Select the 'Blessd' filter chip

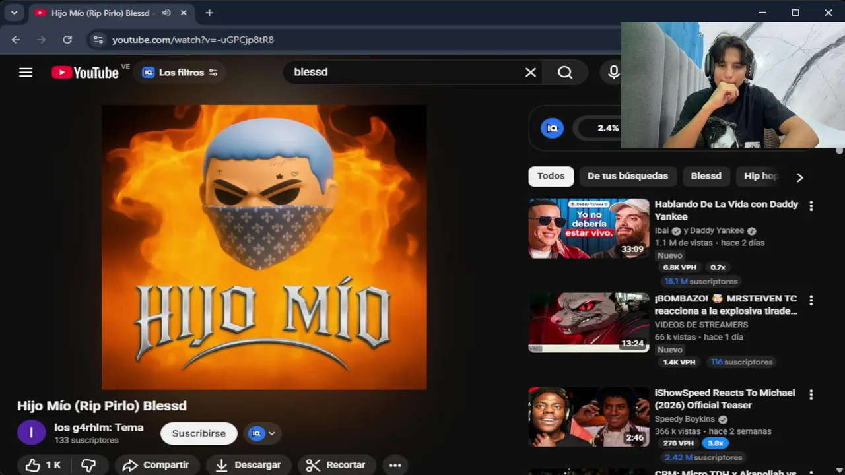[706, 176]
